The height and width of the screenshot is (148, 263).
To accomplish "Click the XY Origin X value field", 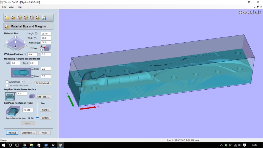I will point(32,54).
